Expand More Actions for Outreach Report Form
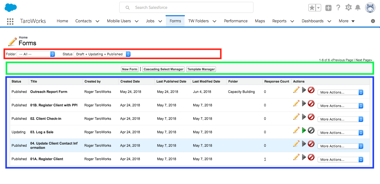 tap(340, 92)
